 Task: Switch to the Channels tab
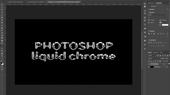155,52
